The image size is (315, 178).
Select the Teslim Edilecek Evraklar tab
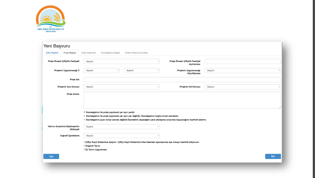pyautogui.click(x=136, y=53)
